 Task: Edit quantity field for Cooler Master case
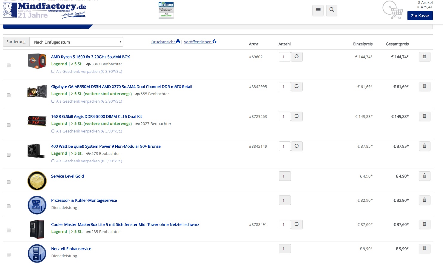pyautogui.click(x=285, y=224)
